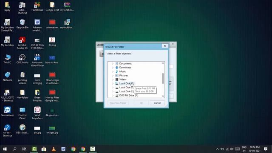Pick the Videos folder in the tree
272x153 pixels.
click(x=121, y=79)
